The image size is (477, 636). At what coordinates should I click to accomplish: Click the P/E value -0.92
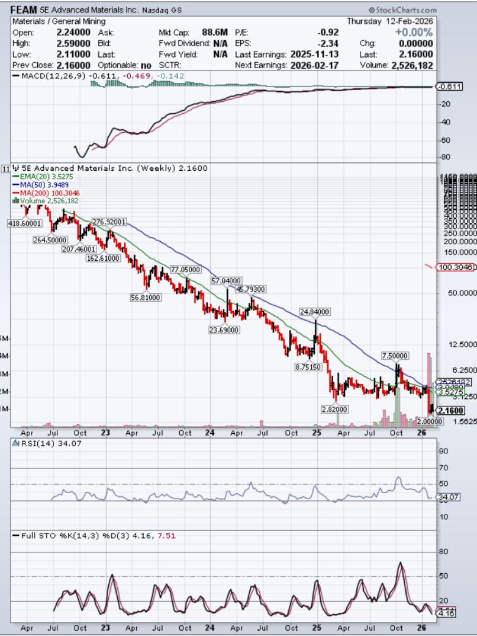(x=328, y=33)
